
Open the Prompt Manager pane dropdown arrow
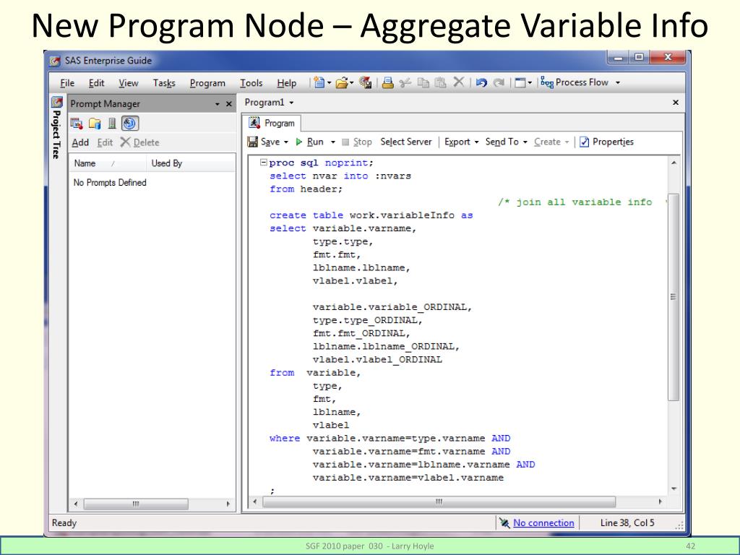tap(217, 104)
